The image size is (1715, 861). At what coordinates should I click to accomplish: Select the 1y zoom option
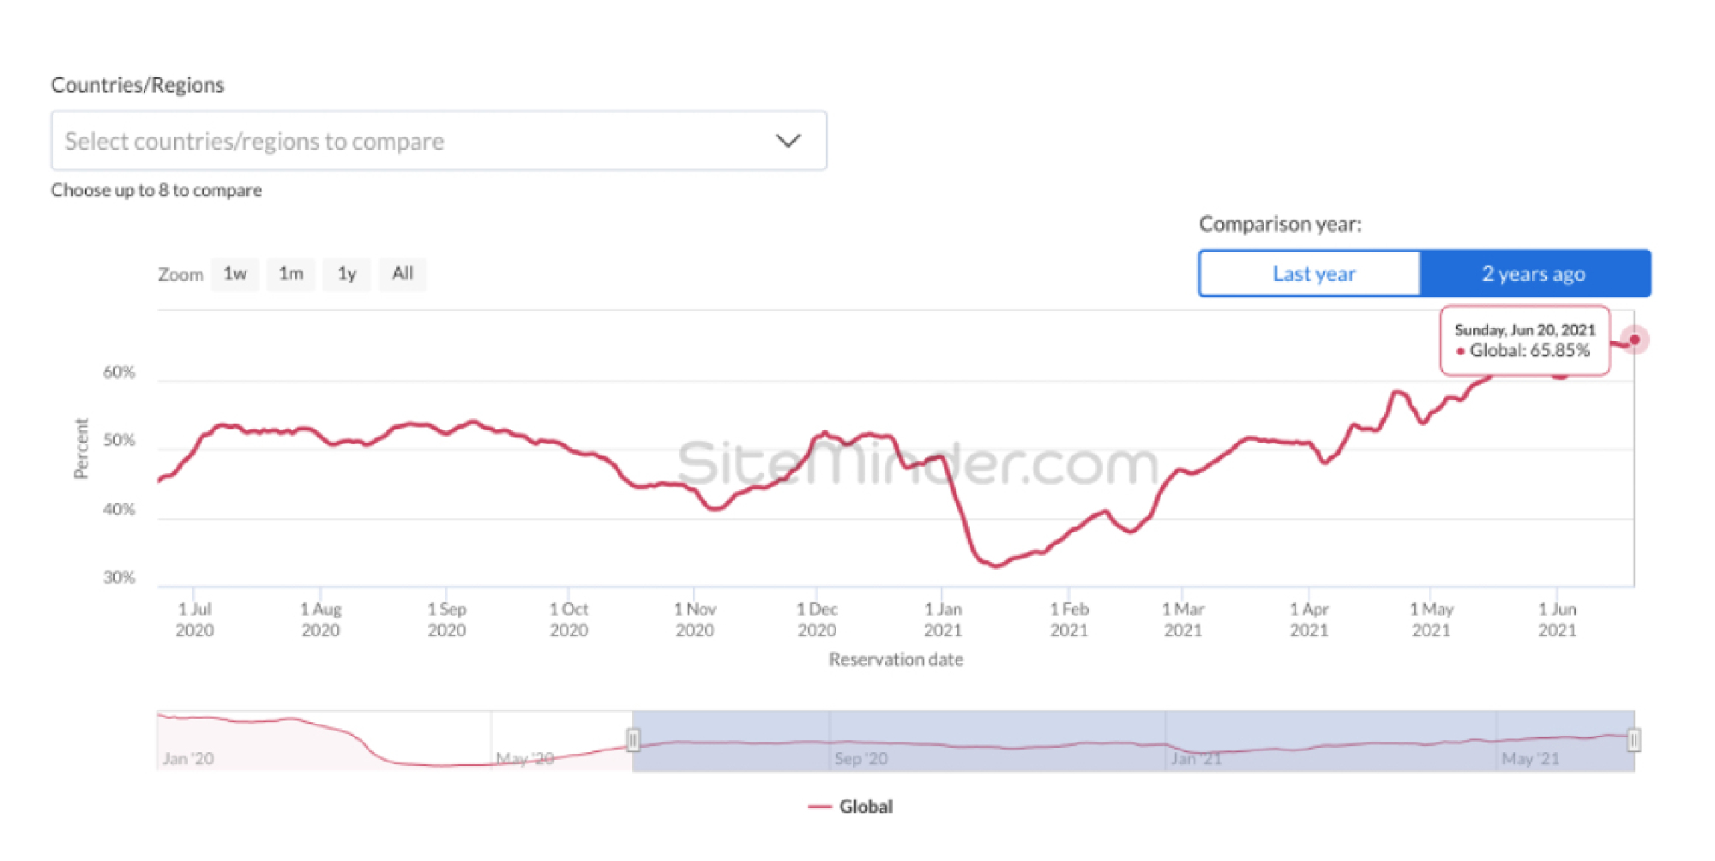tap(346, 273)
